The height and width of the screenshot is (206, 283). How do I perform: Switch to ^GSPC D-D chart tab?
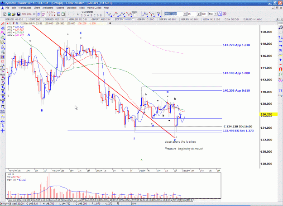click(34, 19)
